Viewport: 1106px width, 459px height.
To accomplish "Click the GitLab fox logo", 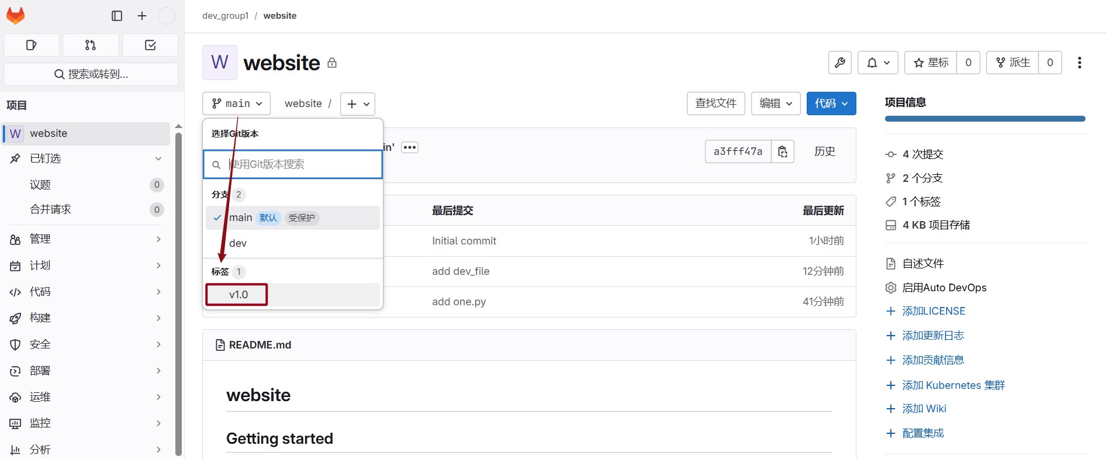I will coord(16,16).
